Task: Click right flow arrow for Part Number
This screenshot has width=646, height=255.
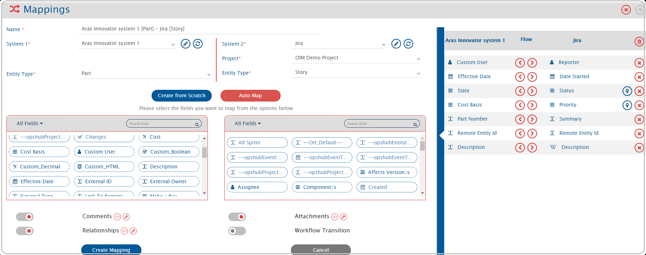Action: click(532, 119)
